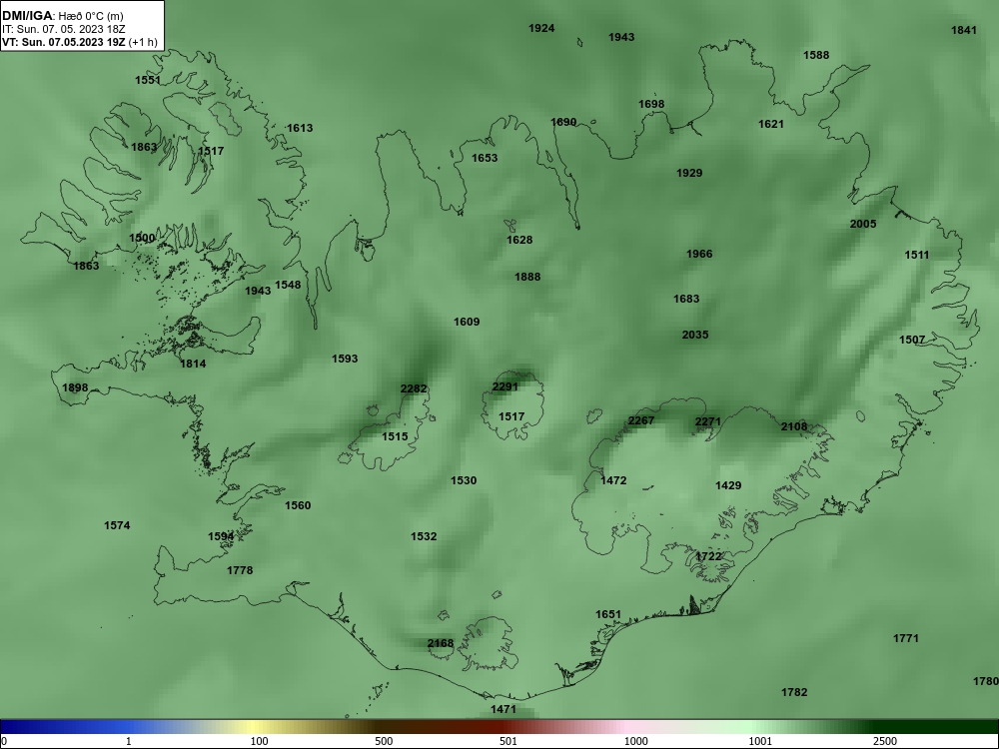Click the IT initial time line reading 18Z

point(64,29)
